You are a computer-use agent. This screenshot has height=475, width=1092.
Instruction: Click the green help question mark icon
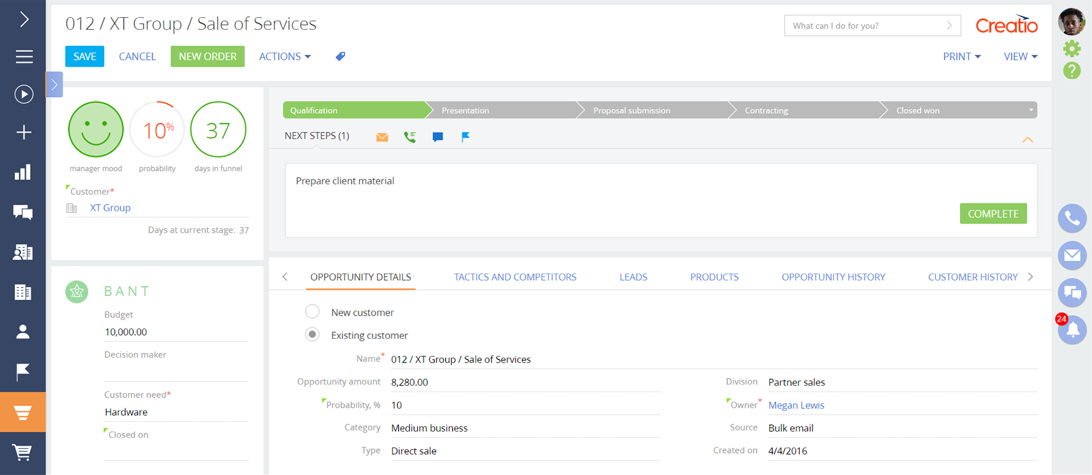click(x=1071, y=71)
